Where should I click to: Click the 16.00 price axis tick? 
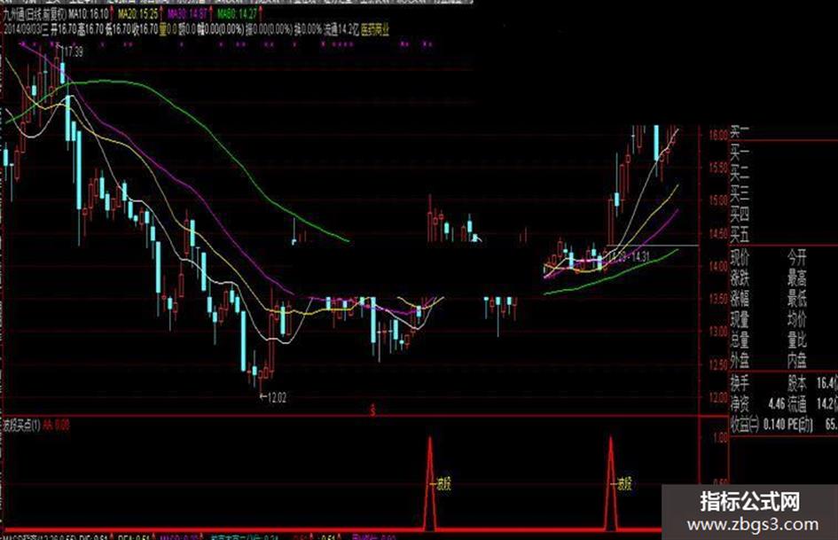717,135
